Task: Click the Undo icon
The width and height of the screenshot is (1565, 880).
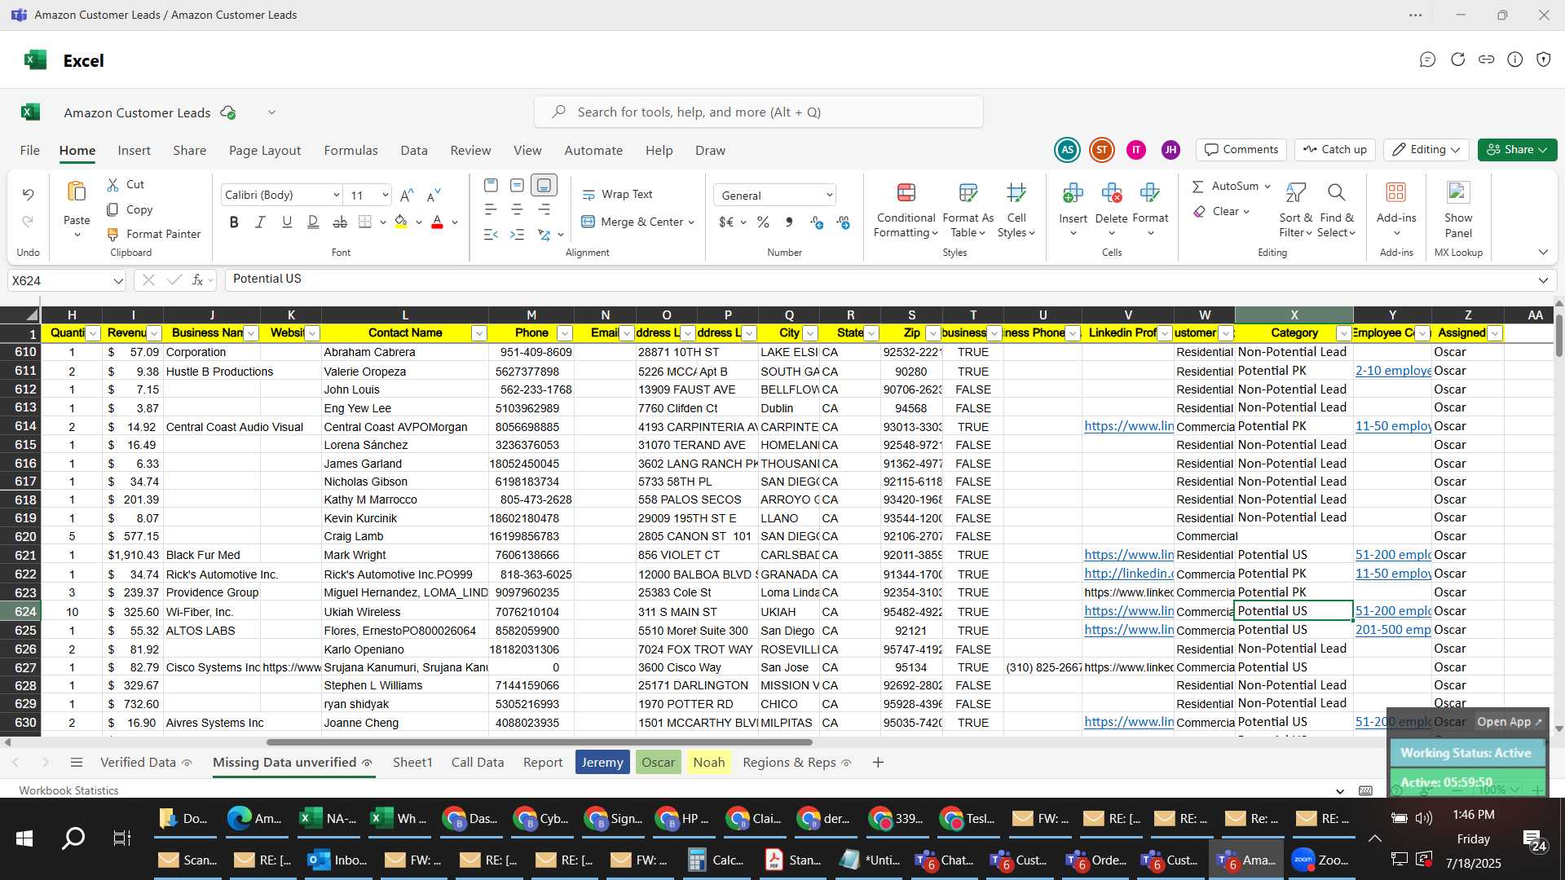Action: (x=29, y=194)
